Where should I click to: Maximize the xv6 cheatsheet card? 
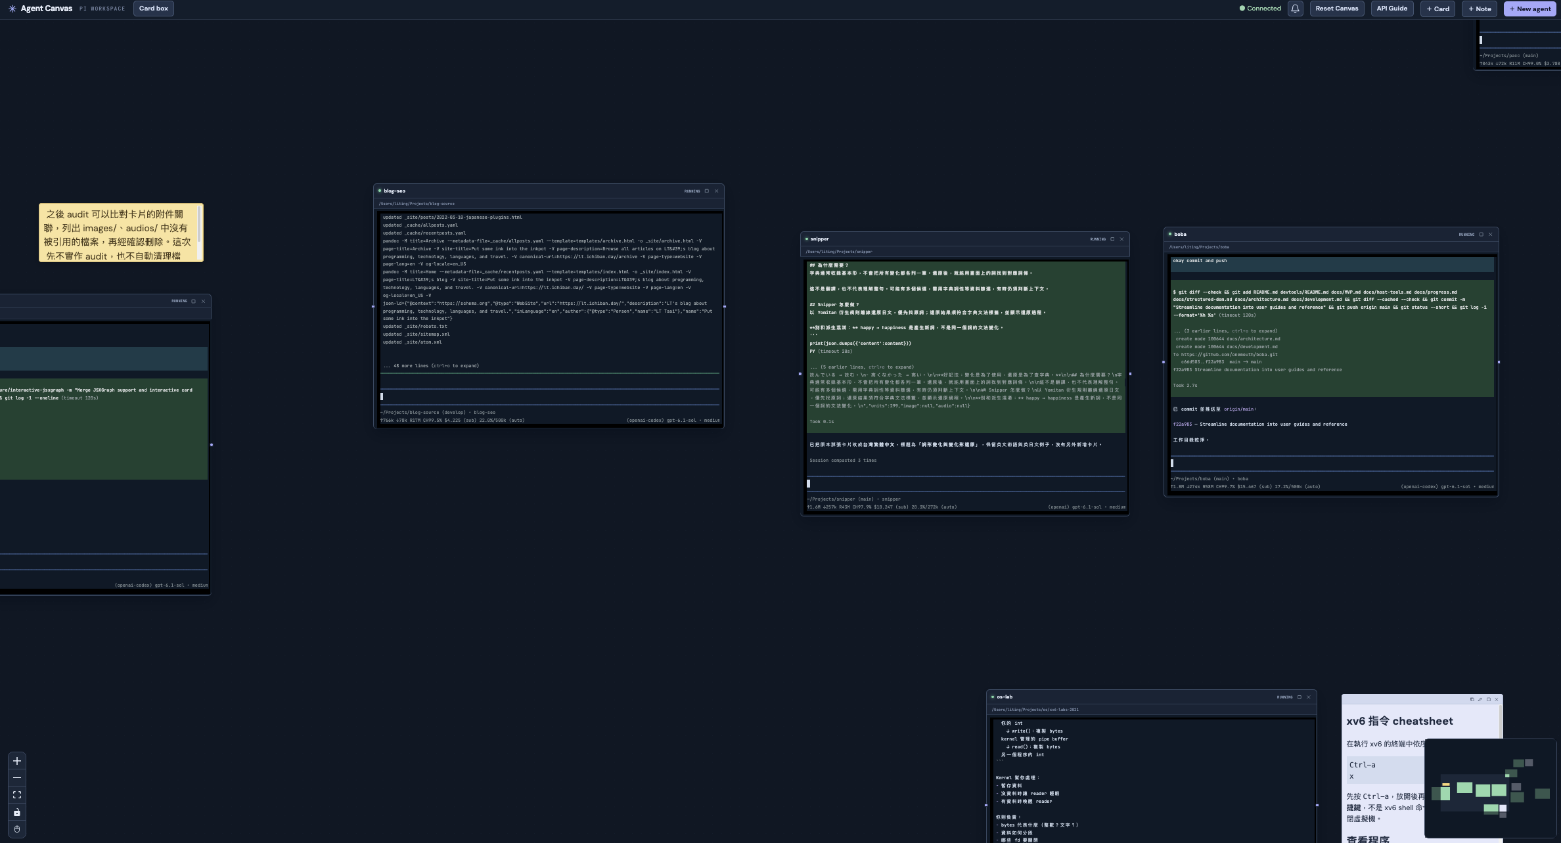click(x=1489, y=699)
